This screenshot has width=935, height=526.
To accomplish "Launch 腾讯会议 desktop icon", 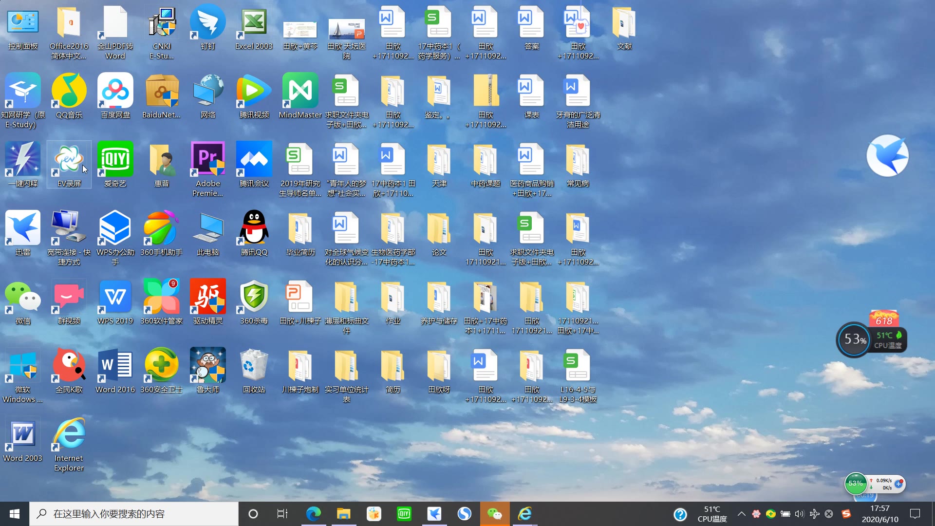I will tap(254, 165).
